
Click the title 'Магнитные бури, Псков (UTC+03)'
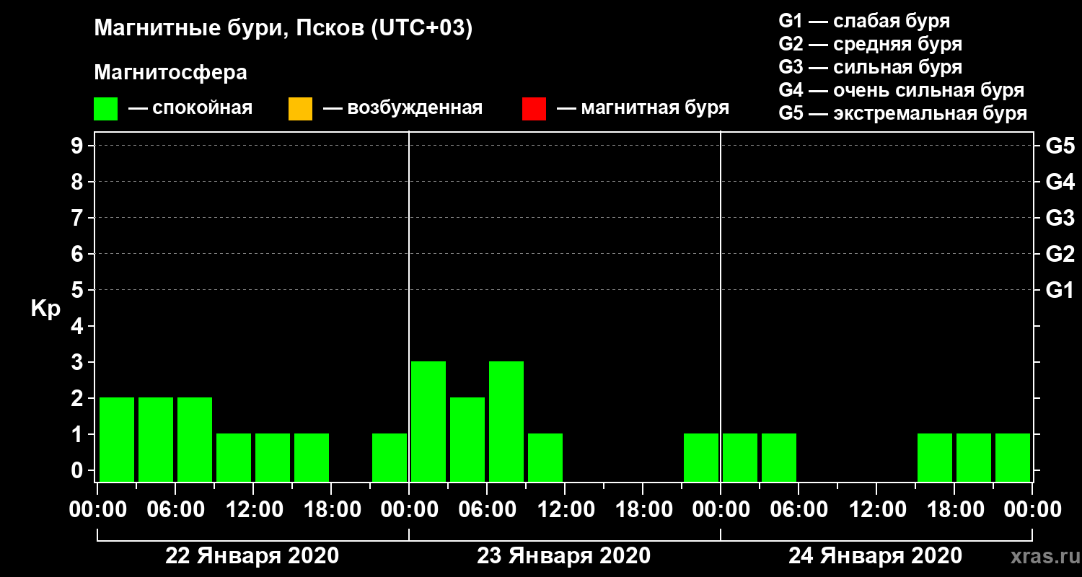coord(283,29)
